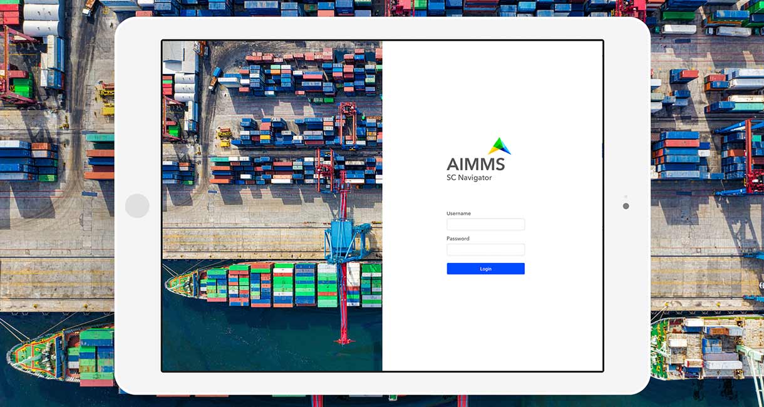Click the Username input field

(x=485, y=224)
